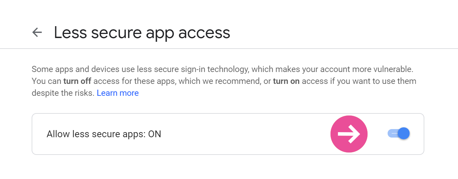Click the bold "turn on" text

286,82
